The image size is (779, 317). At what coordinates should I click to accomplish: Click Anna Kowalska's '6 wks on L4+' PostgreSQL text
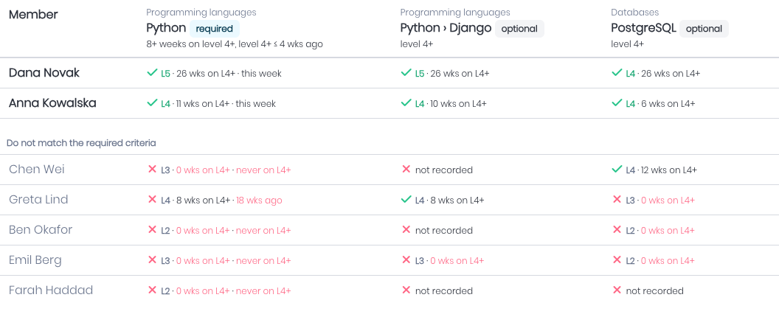(668, 104)
